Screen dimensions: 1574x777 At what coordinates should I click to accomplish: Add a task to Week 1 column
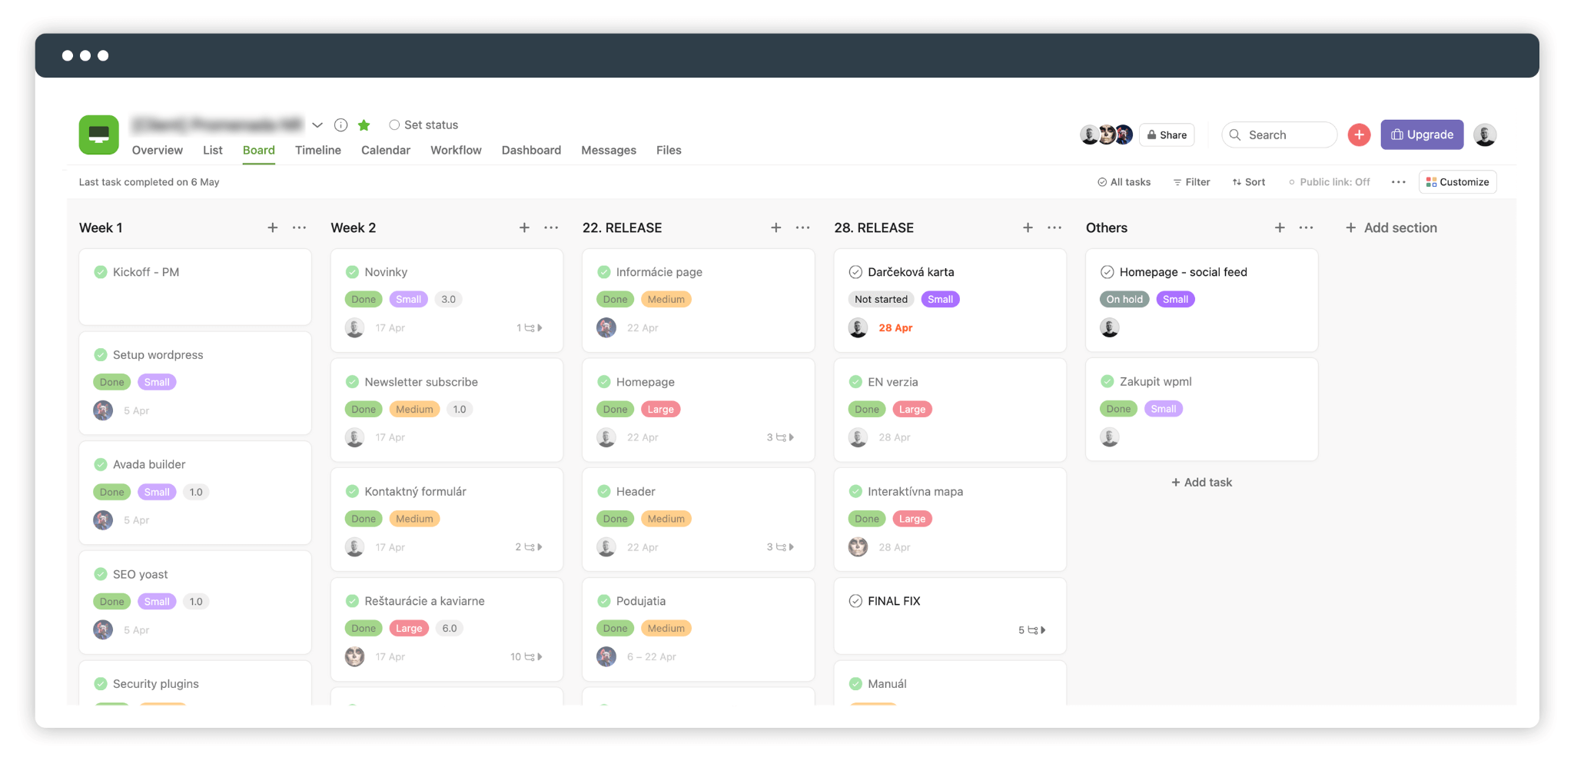click(272, 227)
